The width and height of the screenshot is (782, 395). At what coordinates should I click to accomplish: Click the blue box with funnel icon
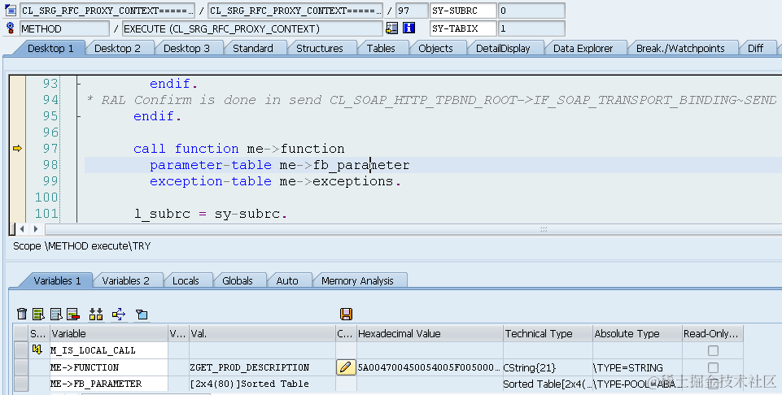[142, 315]
